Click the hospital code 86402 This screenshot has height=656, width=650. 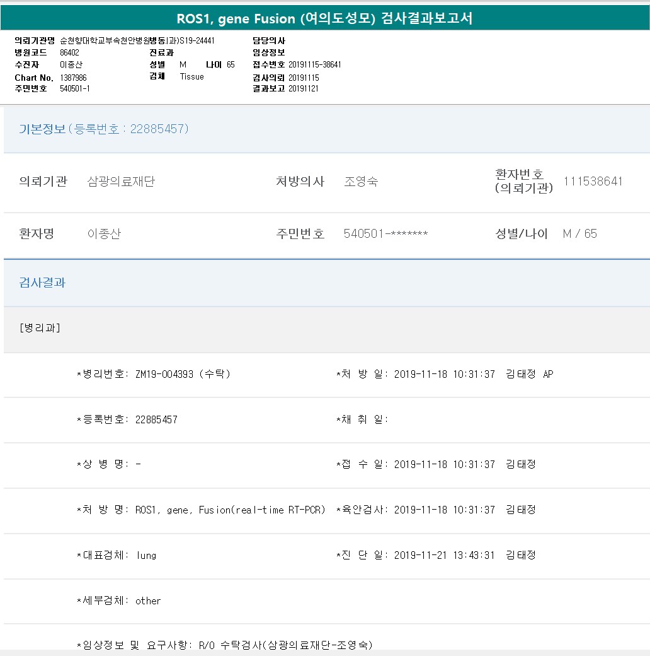click(x=69, y=53)
